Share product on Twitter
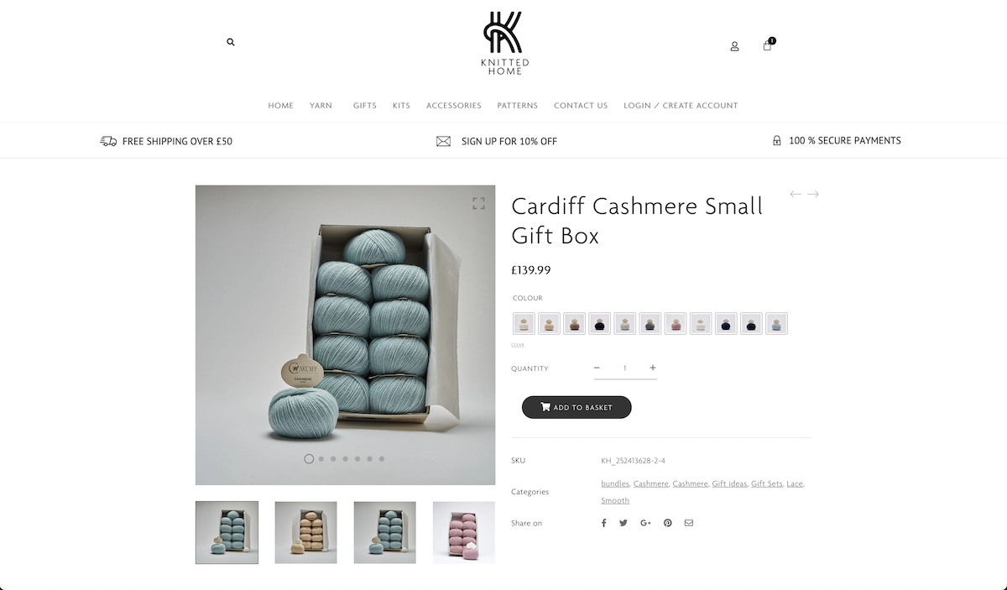Image resolution: width=1007 pixels, height=590 pixels. coord(624,523)
